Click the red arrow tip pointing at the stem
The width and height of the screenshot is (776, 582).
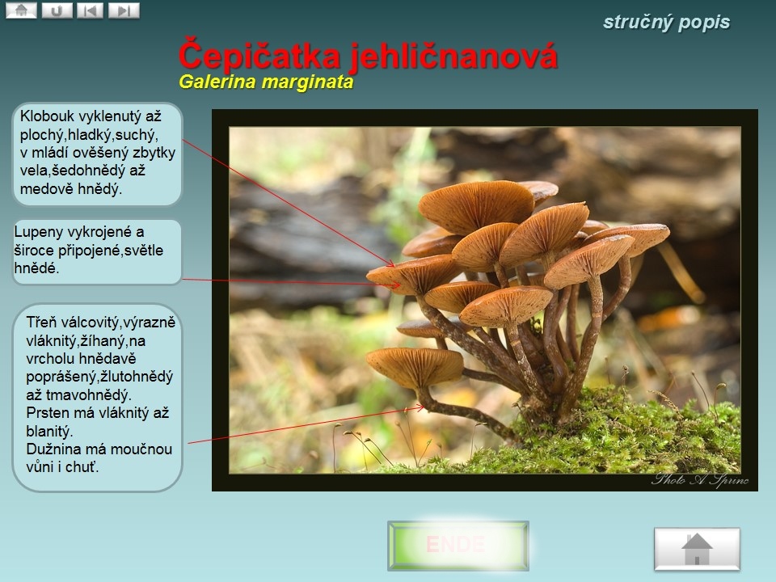click(x=424, y=407)
